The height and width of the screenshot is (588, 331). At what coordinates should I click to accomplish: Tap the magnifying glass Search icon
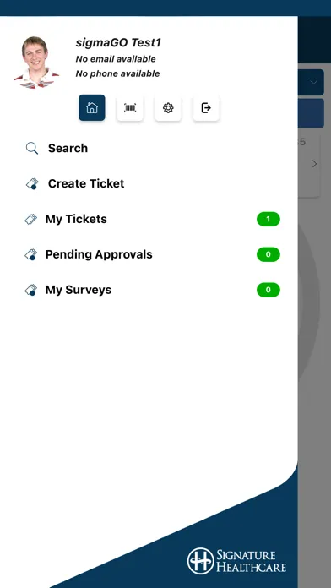pos(32,149)
